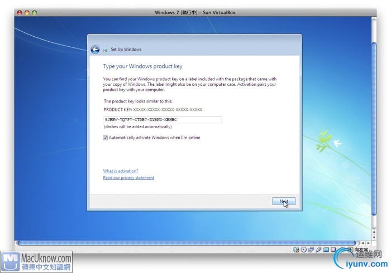
Task: Click the Next button
Action: pyautogui.click(x=284, y=201)
